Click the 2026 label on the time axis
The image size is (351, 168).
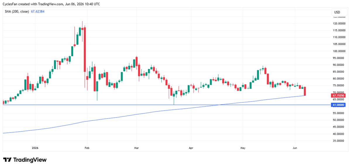click(x=35, y=148)
